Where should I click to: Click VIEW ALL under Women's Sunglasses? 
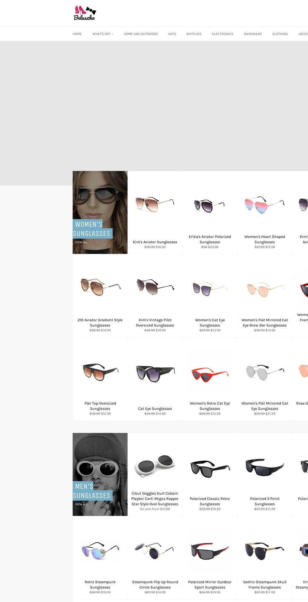(81, 242)
